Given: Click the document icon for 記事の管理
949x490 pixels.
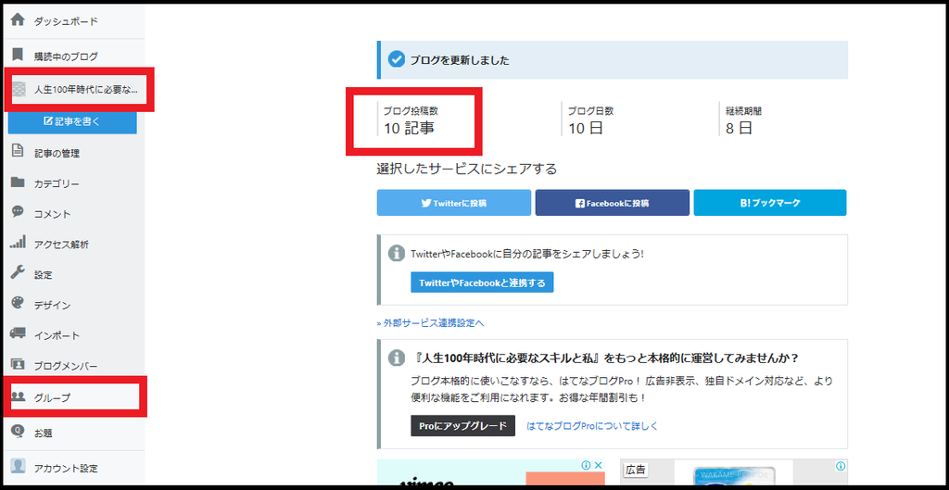Looking at the screenshot, I should pos(19,151).
